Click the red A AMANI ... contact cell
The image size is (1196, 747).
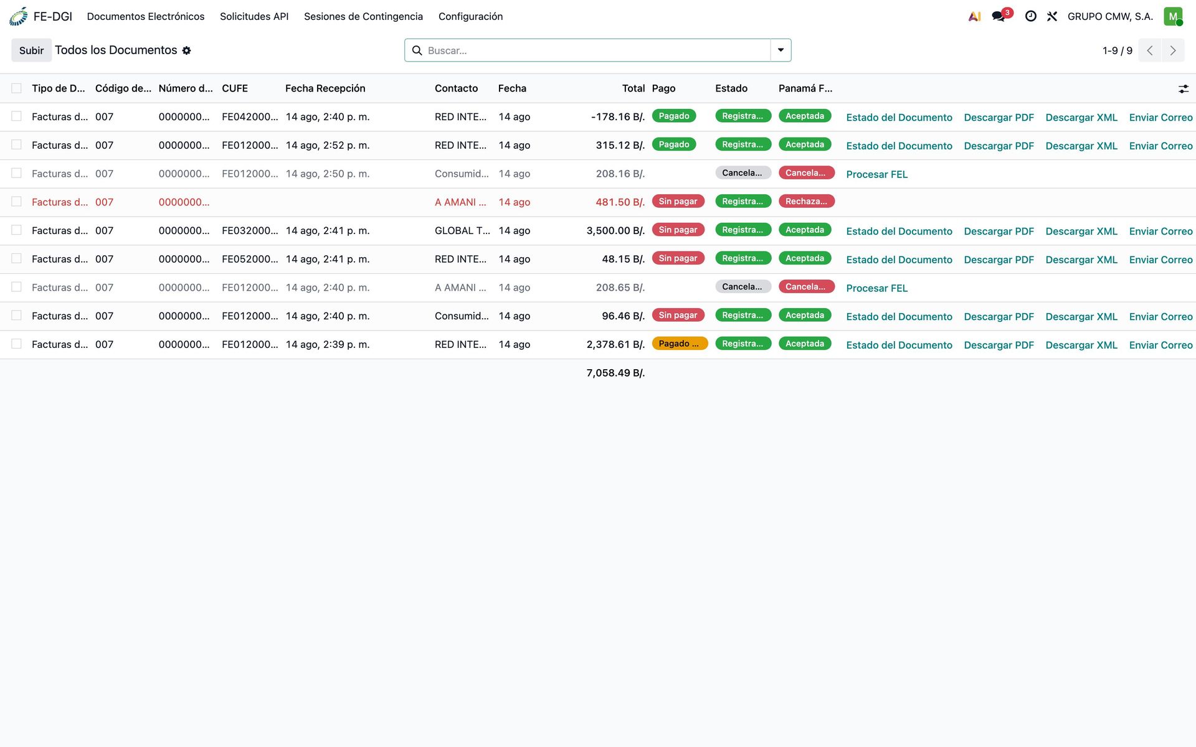460,202
